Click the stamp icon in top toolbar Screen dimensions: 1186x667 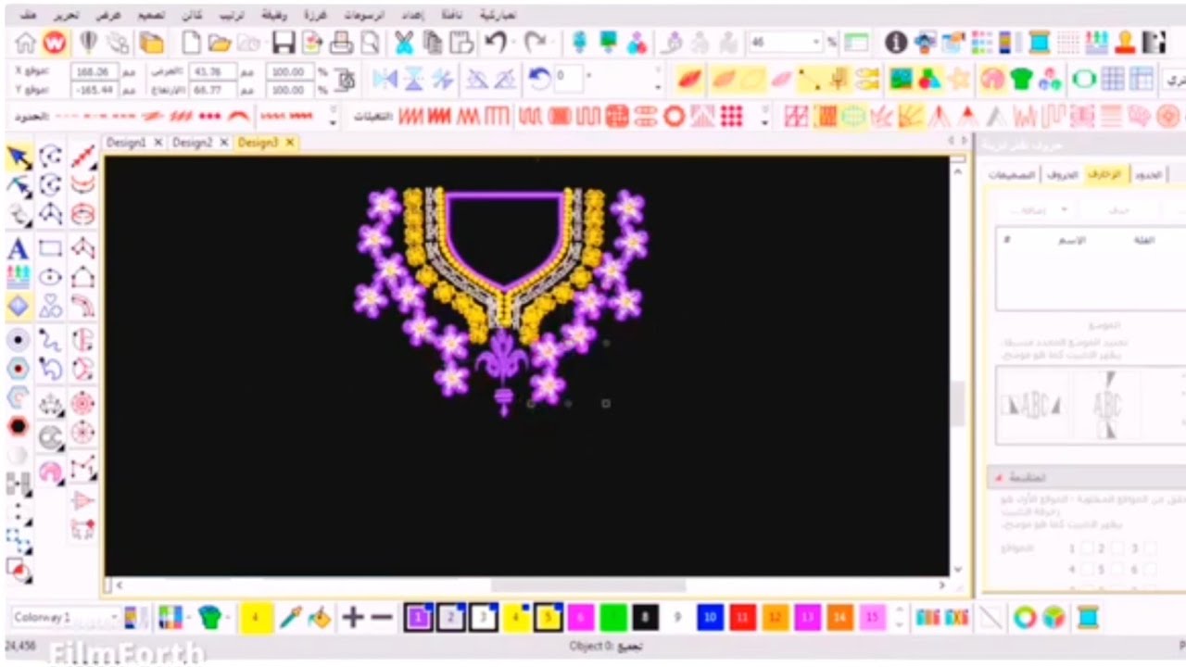(1125, 43)
